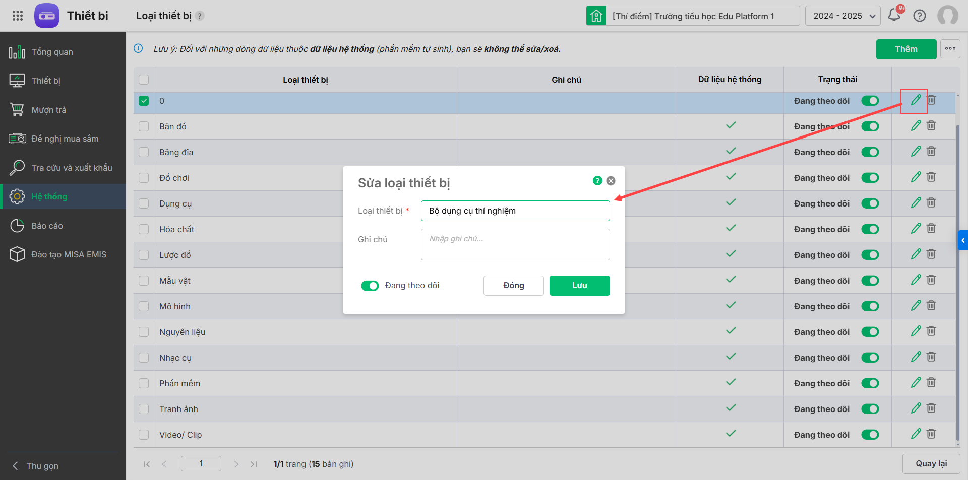The height and width of the screenshot is (480, 968).
Task: Edit the Hóa chất row
Action: (x=916, y=229)
